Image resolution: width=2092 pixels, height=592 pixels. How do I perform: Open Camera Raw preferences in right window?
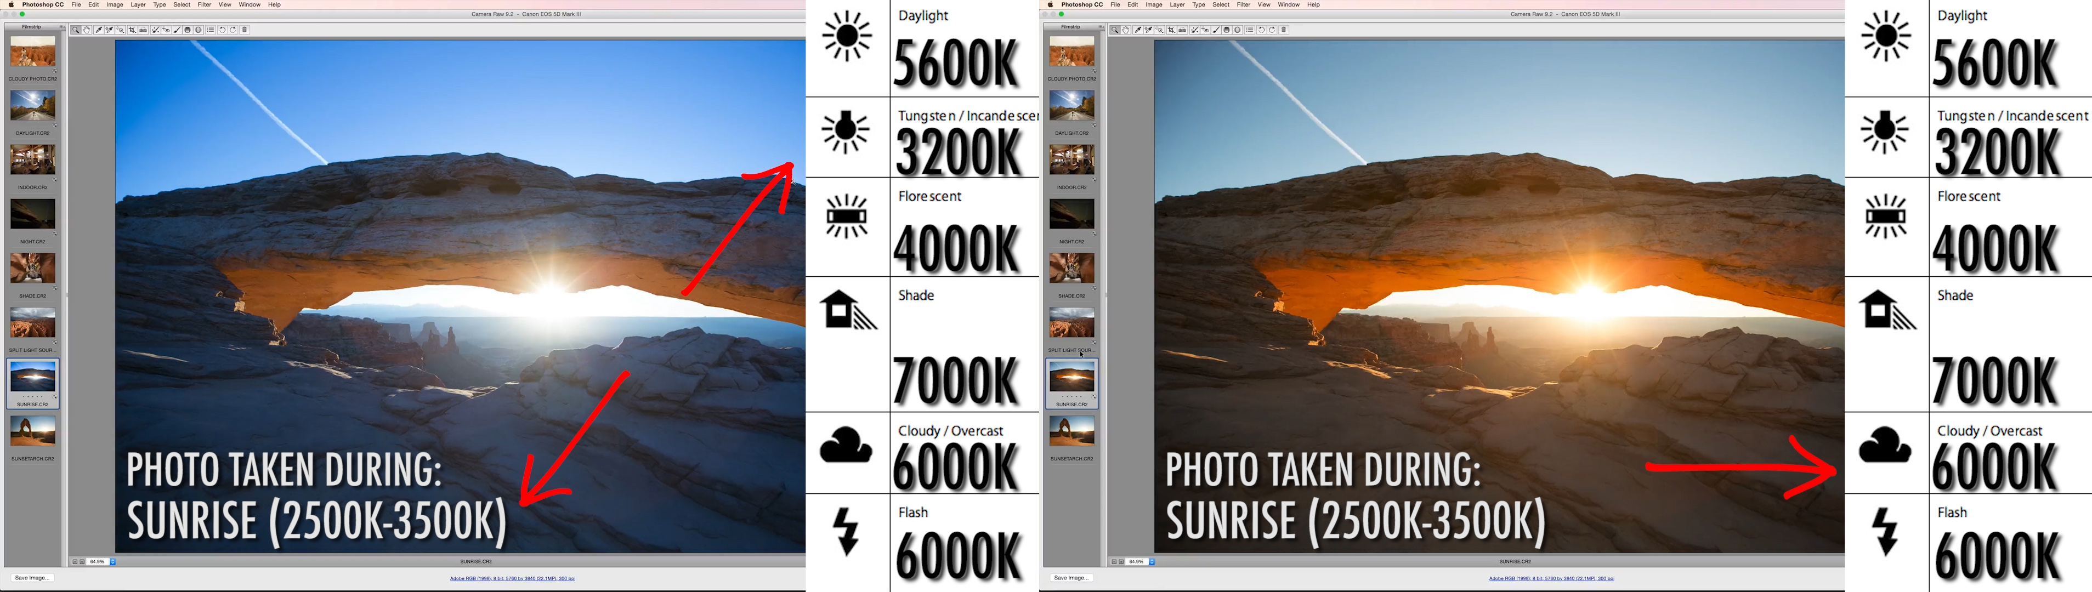point(1250,30)
